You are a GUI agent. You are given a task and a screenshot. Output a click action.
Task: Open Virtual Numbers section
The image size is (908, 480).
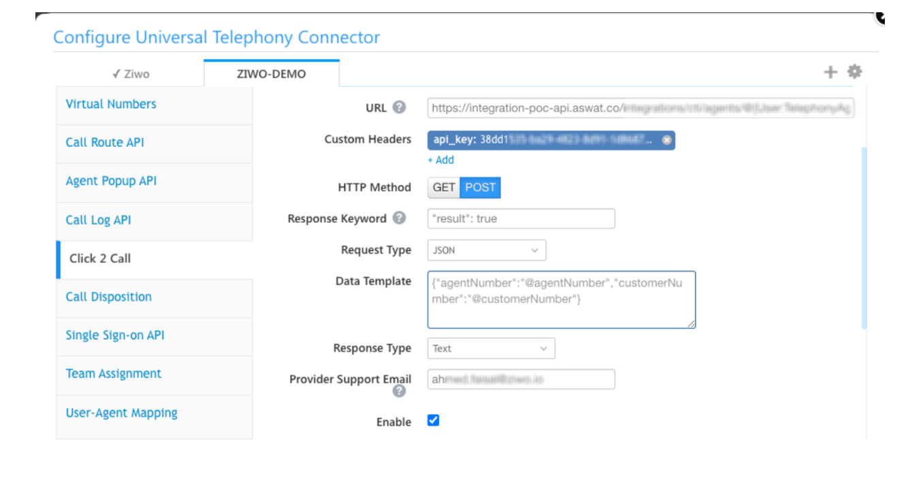tap(155, 105)
